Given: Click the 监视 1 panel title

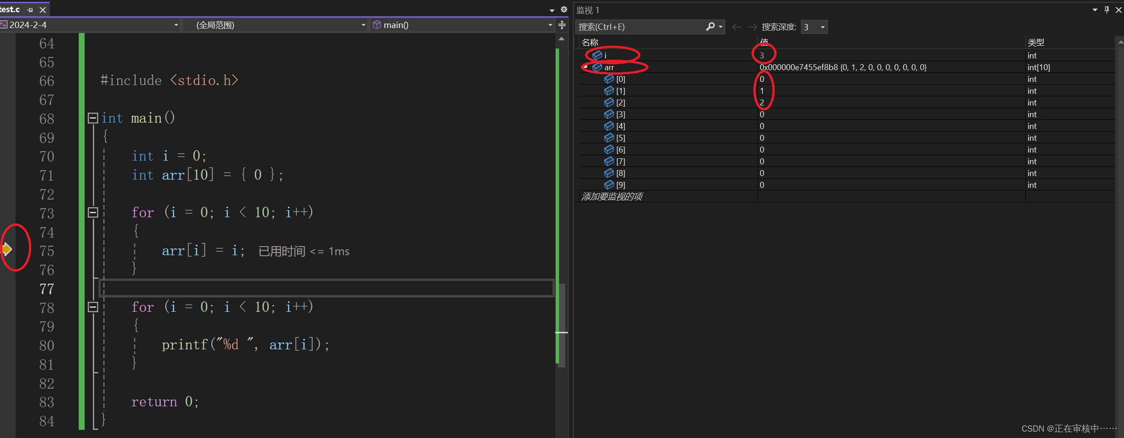Looking at the screenshot, I should pos(588,10).
